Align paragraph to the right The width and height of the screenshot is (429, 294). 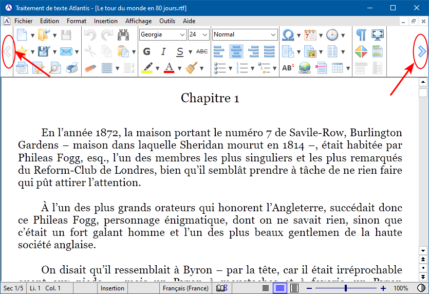[253, 51]
